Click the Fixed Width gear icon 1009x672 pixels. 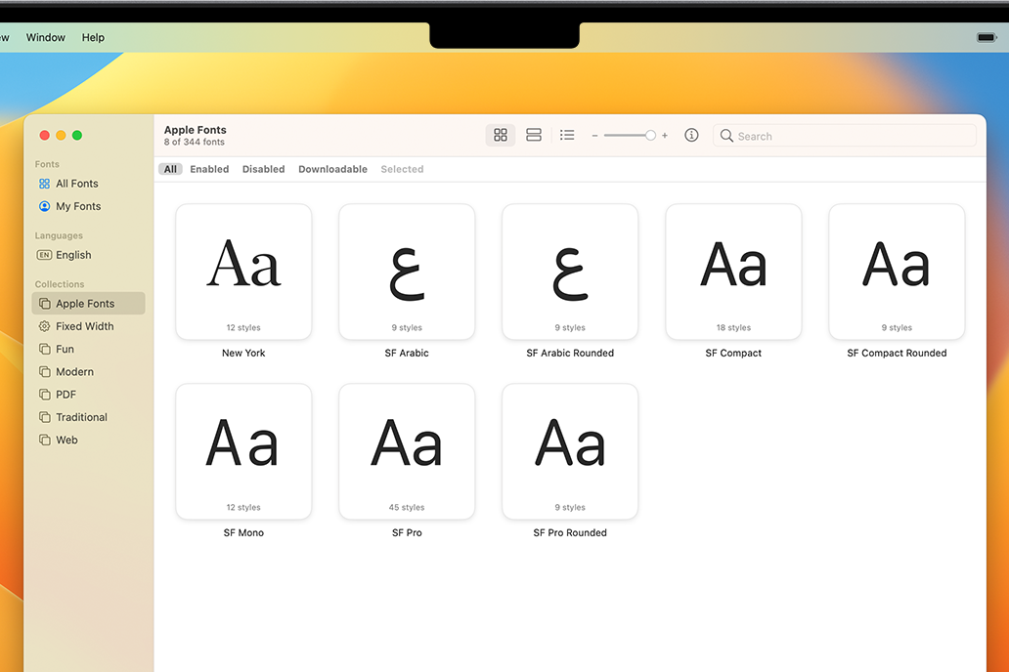click(x=44, y=326)
